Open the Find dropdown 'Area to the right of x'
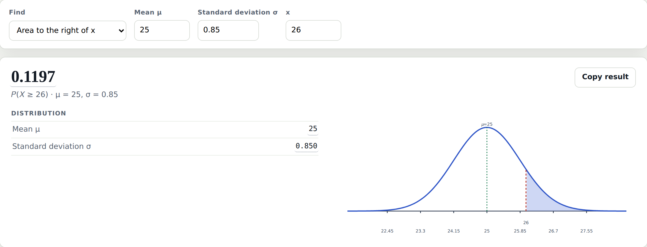Image resolution: width=647 pixels, height=247 pixels. tap(68, 30)
